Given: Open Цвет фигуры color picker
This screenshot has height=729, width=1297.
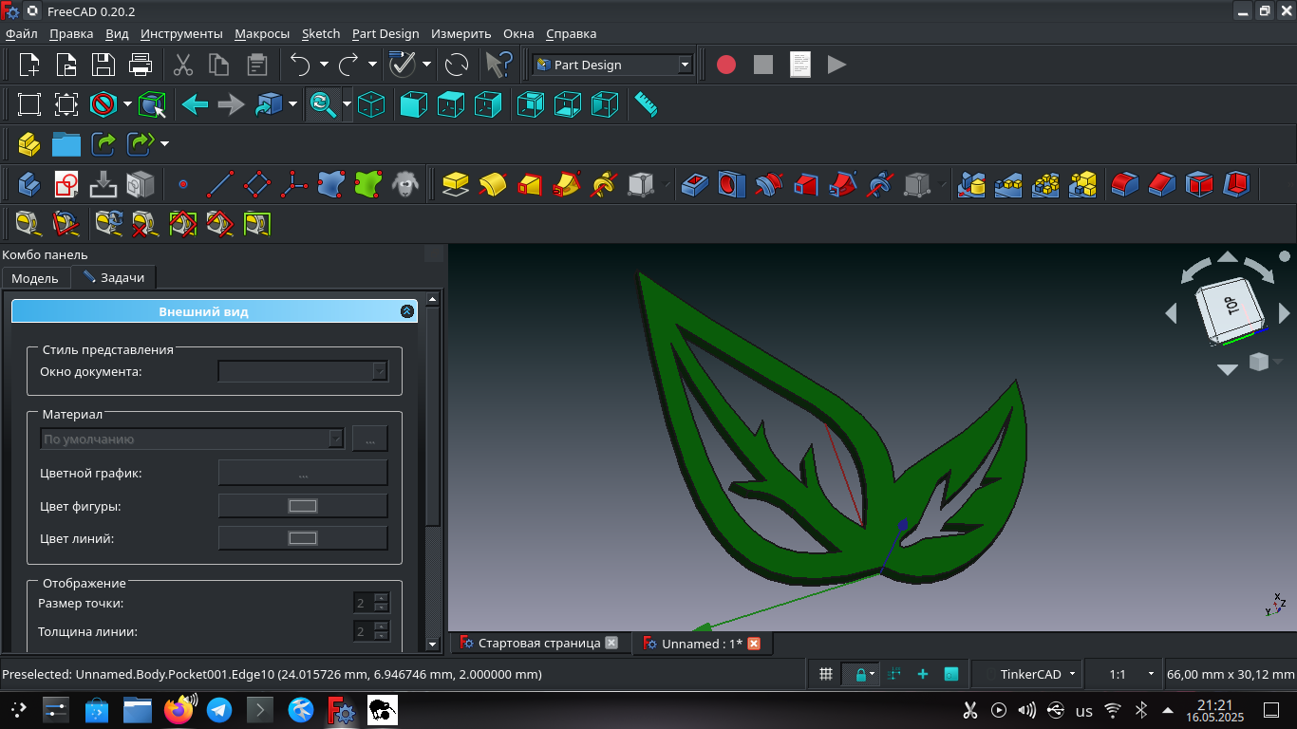Looking at the screenshot, I should click(x=303, y=506).
